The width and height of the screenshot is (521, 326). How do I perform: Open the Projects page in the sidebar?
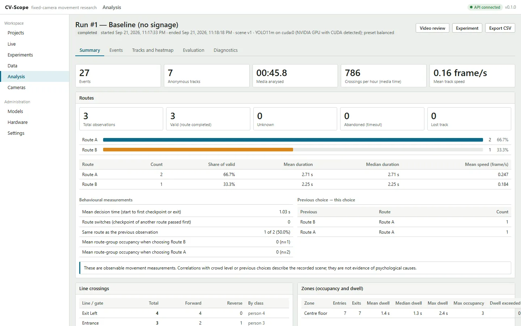point(34,33)
